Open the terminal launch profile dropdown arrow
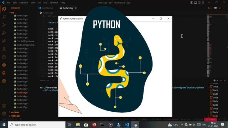The image size is (228, 128). point(217,80)
